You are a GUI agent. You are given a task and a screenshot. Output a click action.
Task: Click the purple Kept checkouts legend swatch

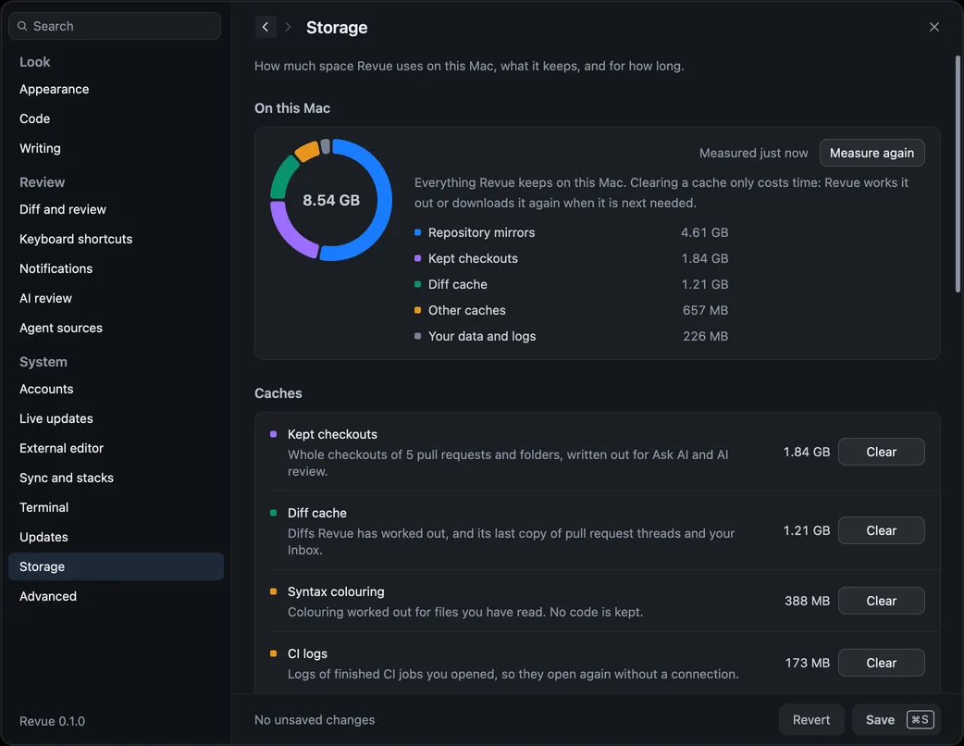pyautogui.click(x=417, y=258)
